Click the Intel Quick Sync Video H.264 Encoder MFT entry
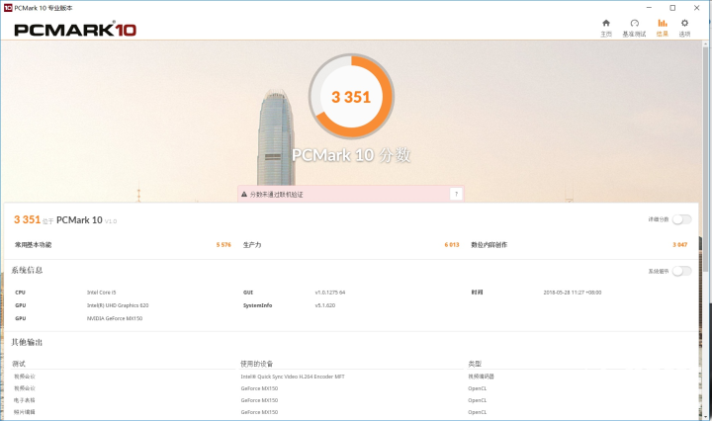712x421 pixels. click(x=293, y=377)
